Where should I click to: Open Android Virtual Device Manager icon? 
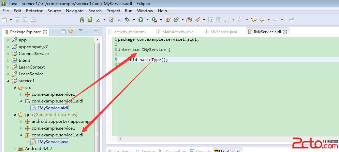[89, 20]
